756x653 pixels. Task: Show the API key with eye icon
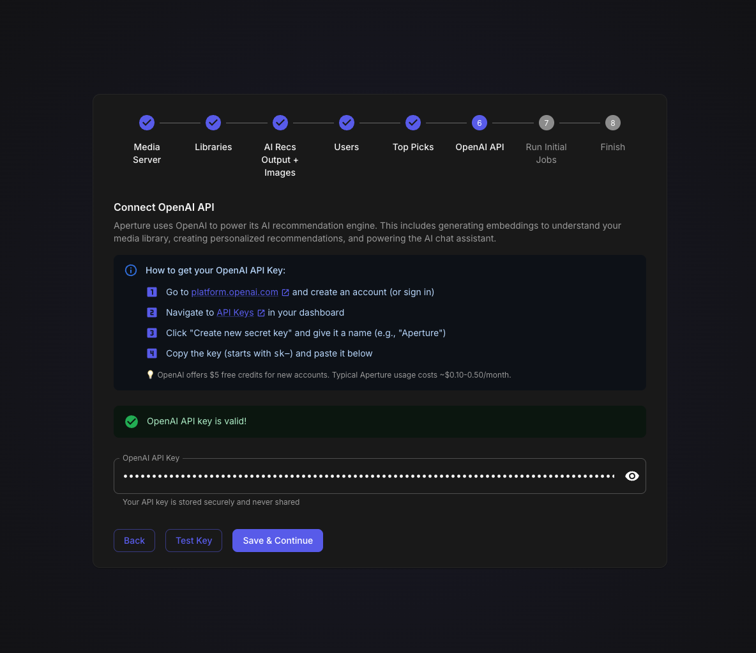pyautogui.click(x=631, y=476)
